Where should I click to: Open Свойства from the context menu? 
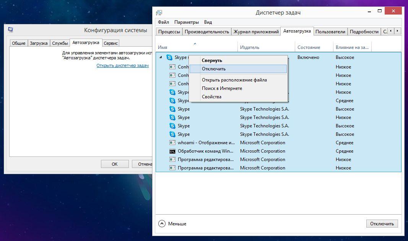click(238, 96)
